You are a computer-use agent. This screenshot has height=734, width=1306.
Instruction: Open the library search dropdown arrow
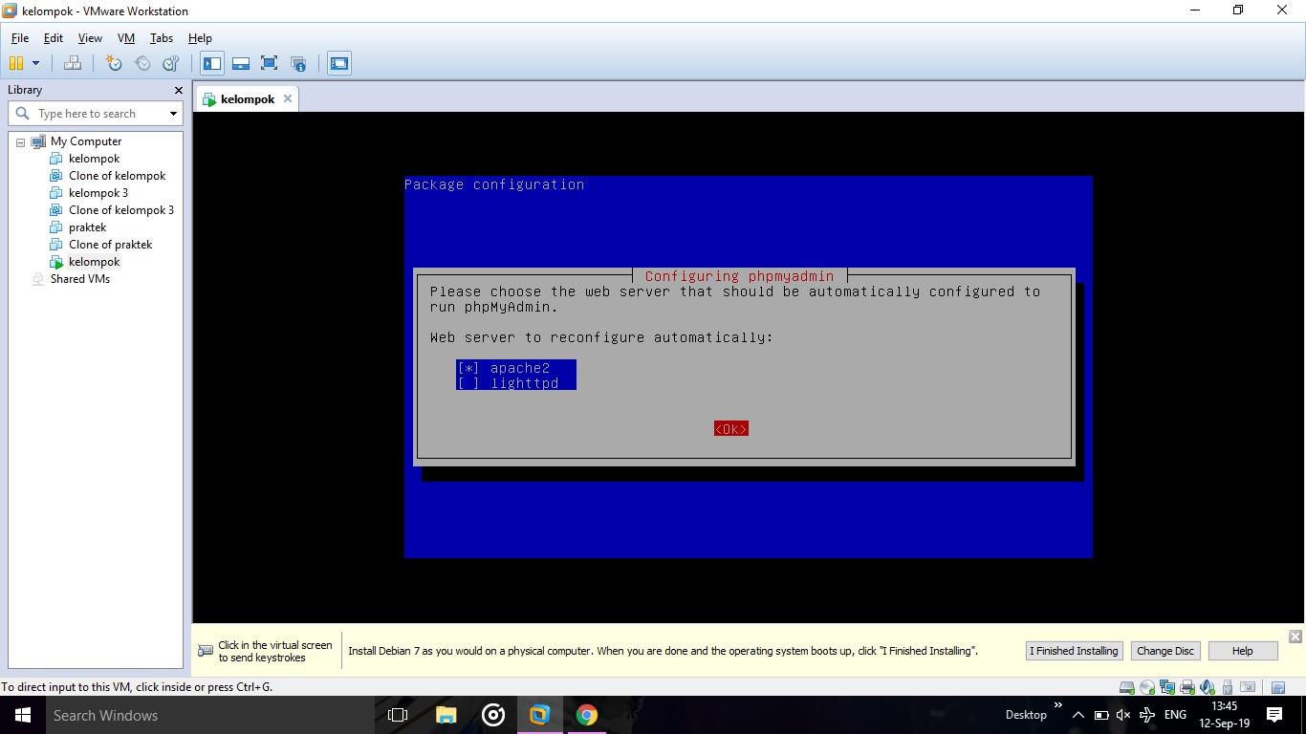tap(173, 114)
